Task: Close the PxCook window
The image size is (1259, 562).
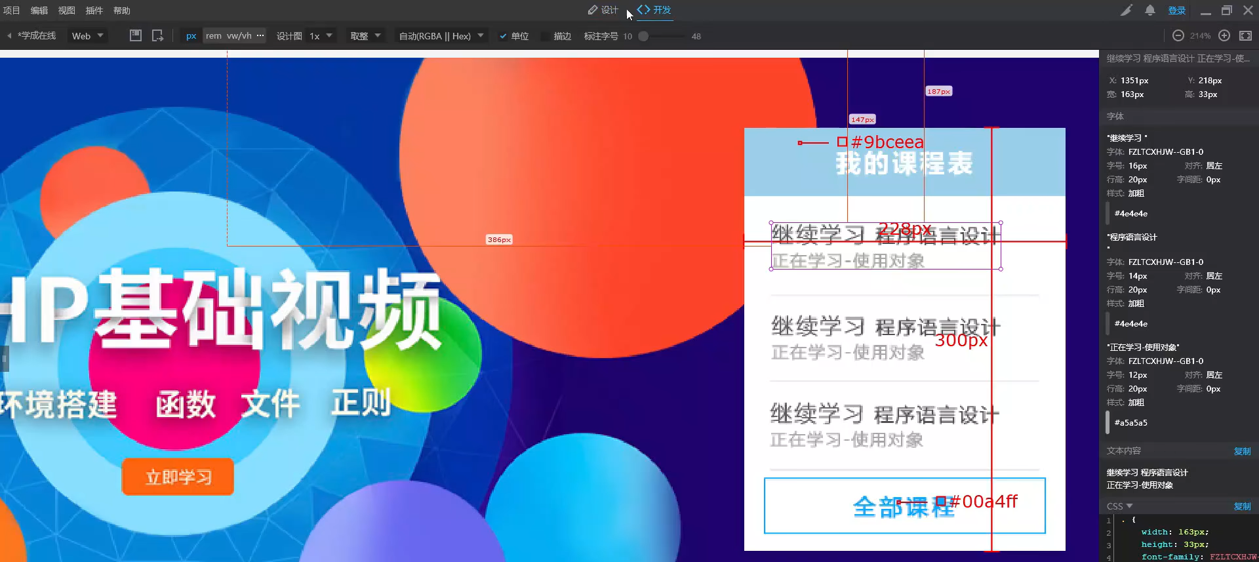Action: pyautogui.click(x=1249, y=10)
